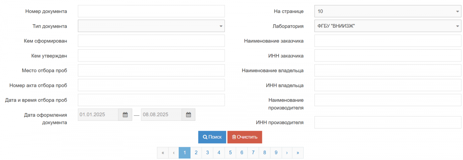Expand the Тип документа dropdown

(151, 26)
